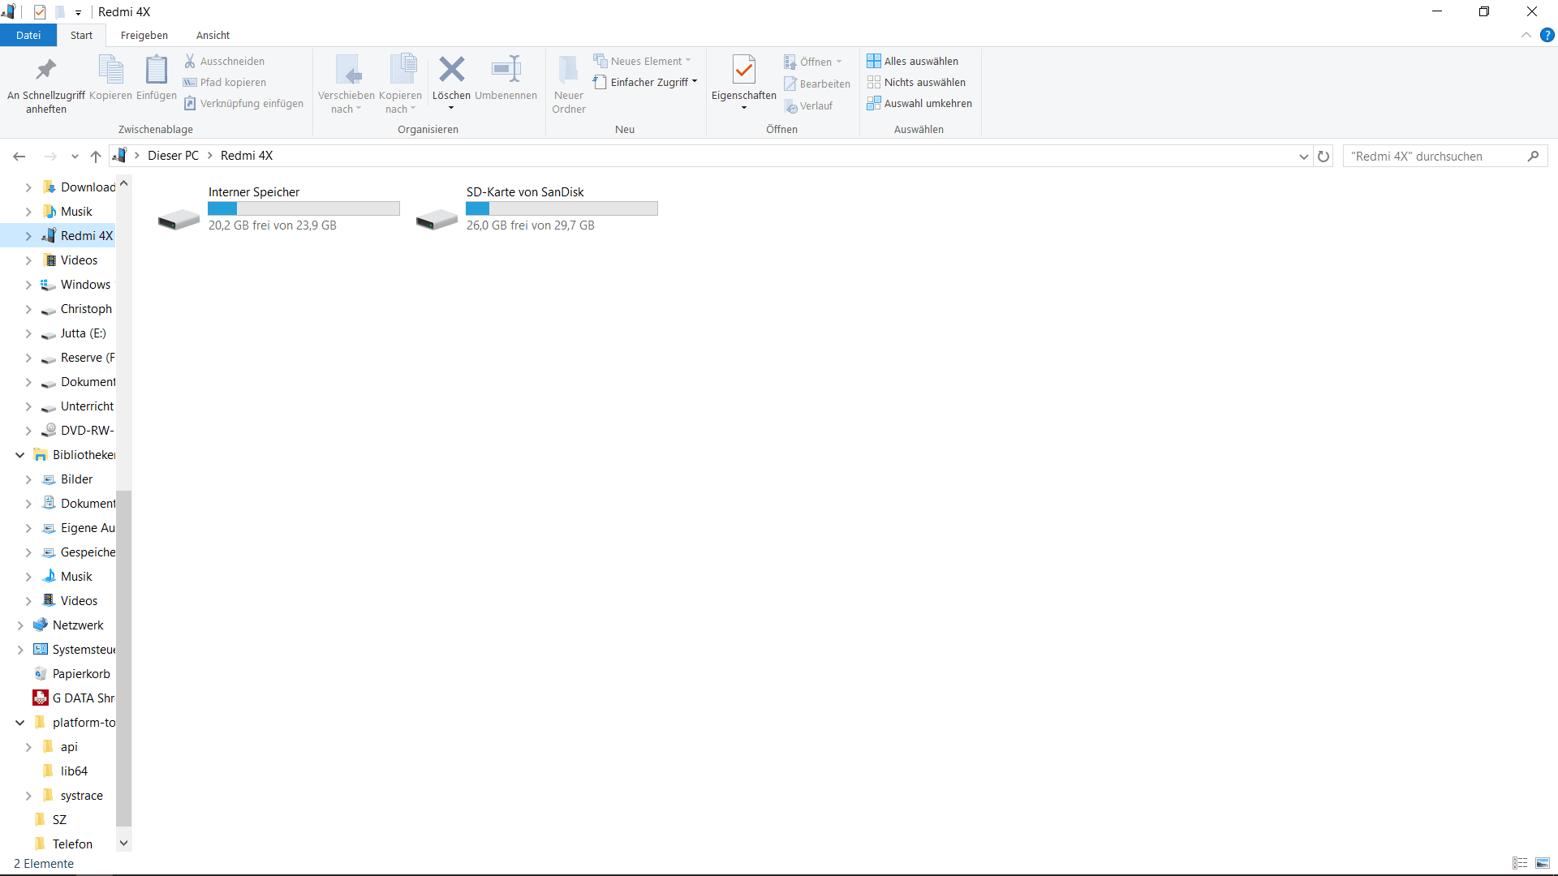Click Interner Speicher usage bar
1558x876 pixels.
303,208
